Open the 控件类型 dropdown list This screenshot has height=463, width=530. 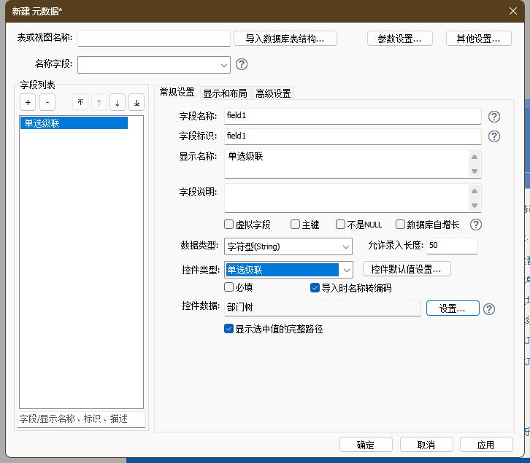pyautogui.click(x=347, y=270)
